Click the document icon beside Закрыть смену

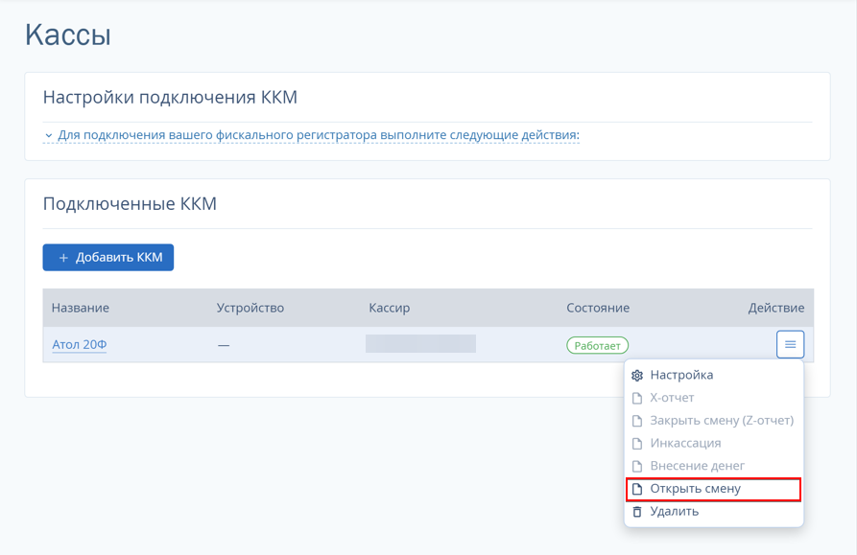(636, 421)
